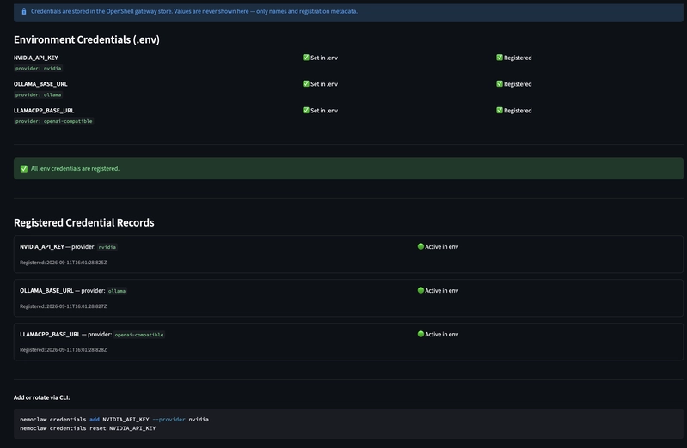The height and width of the screenshot is (448, 687).
Task: Click LLAMACPP_BASE_URL Registered checkmark icon
Action: click(x=499, y=110)
